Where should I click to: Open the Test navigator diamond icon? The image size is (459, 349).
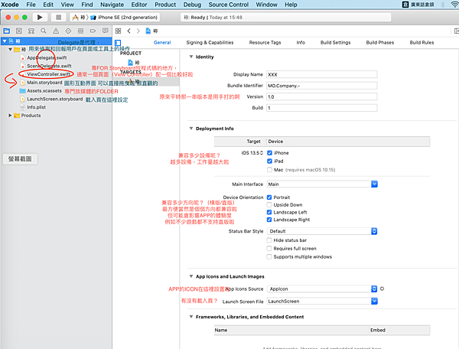[x=68, y=31]
